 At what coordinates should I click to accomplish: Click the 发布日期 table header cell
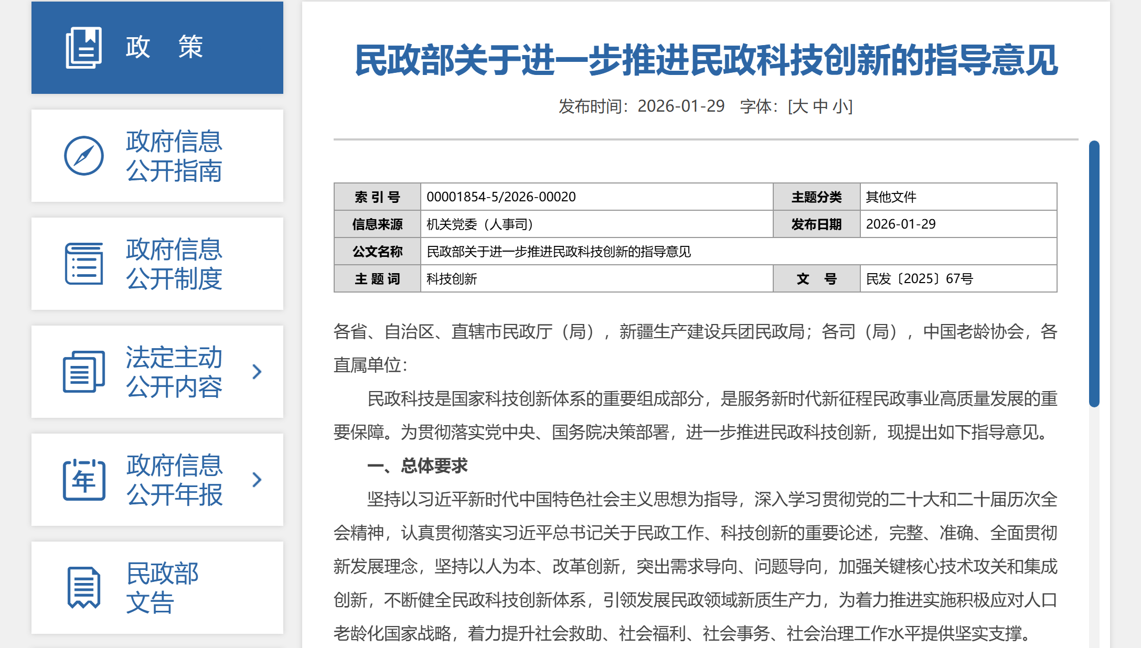[817, 224]
